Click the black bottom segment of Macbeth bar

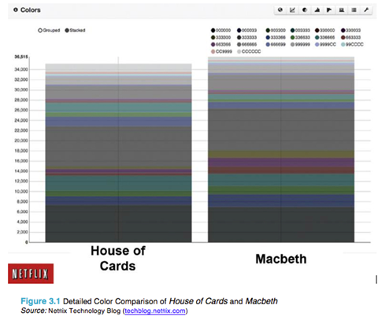(x=281, y=225)
